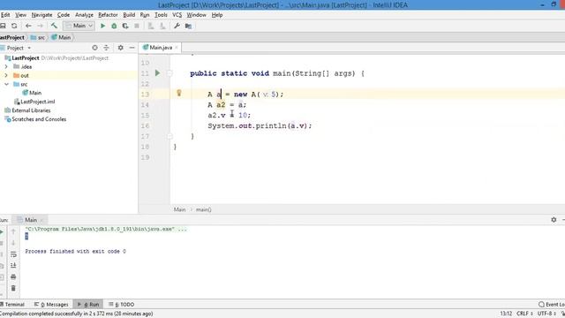Open the Terminal tool window
This screenshot has height=318, width=565.
(x=12, y=304)
